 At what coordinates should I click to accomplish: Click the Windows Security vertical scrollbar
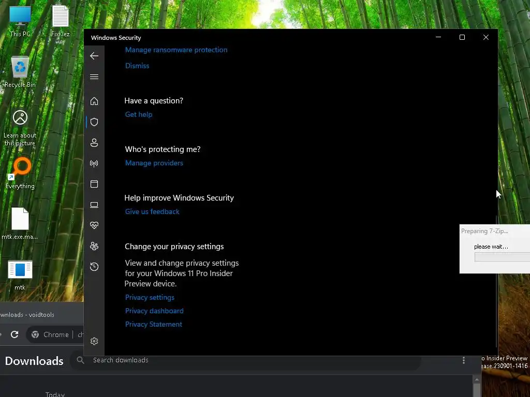(496, 282)
